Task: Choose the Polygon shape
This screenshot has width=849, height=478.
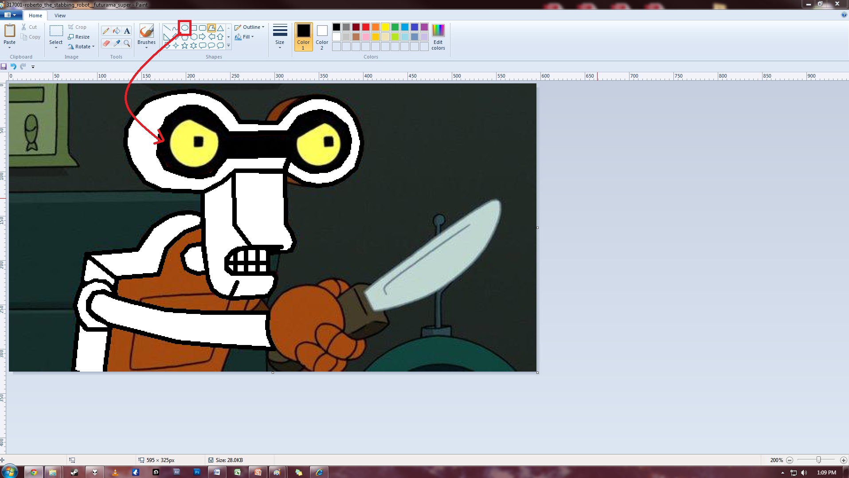Action: tap(211, 28)
